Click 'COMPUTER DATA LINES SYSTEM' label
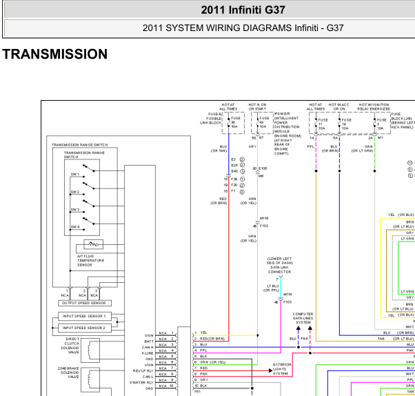The height and width of the screenshot is (396, 415). click(303, 318)
